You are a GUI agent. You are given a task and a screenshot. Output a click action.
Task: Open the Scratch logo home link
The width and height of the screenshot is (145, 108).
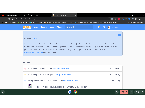point(27,27)
